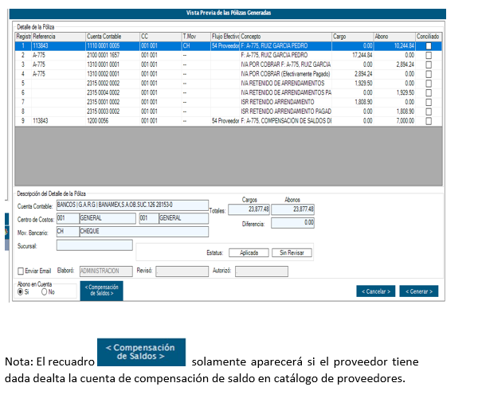Check Conciliado box for row 5
478x418 pixels.
pyautogui.click(x=429, y=84)
